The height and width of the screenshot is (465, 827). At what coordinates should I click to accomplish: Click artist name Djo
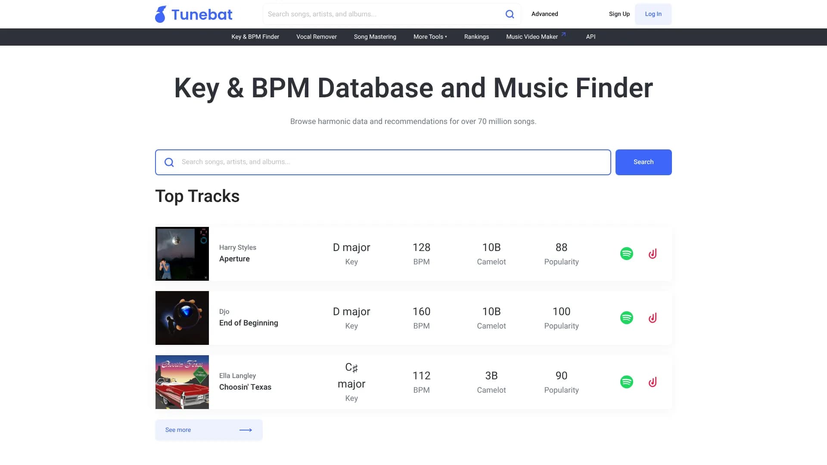(x=224, y=312)
